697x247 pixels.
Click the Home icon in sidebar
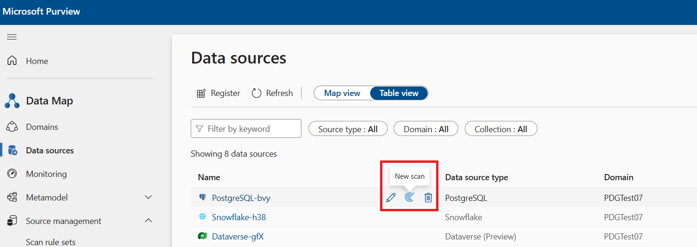[12, 61]
